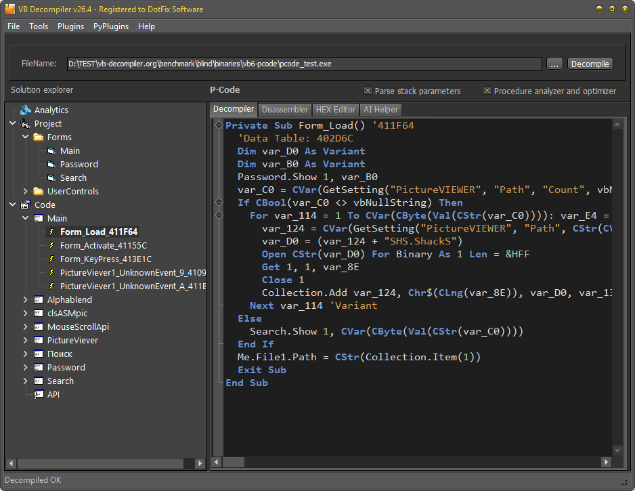Open the Plugins menu
The image size is (635, 491).
click(x=70, y=26)
